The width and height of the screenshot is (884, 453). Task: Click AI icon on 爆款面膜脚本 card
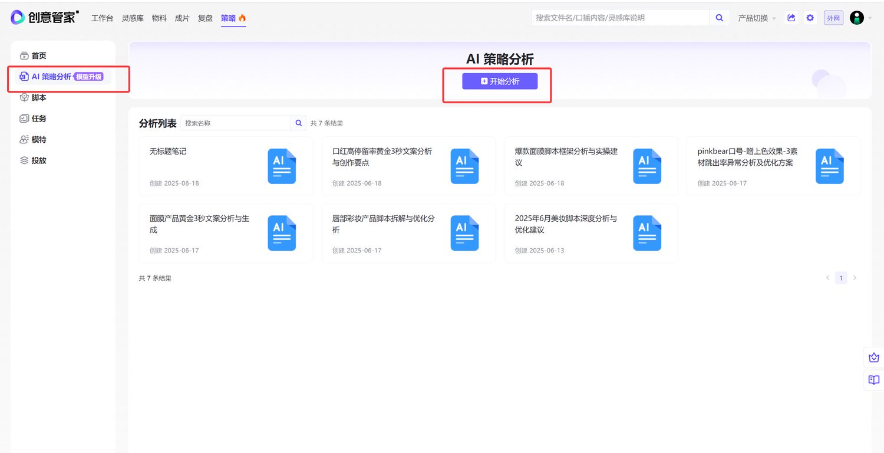tap(648, 166)
